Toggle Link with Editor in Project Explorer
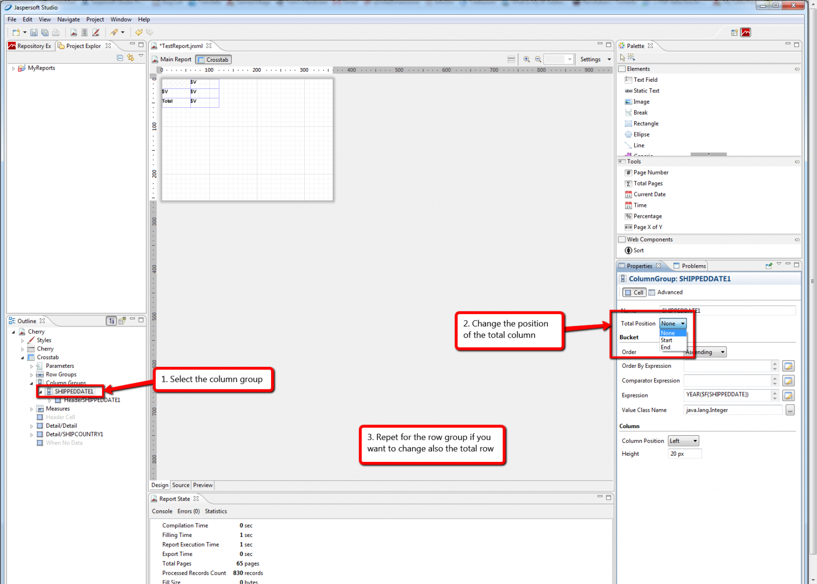 click(131, 58)
